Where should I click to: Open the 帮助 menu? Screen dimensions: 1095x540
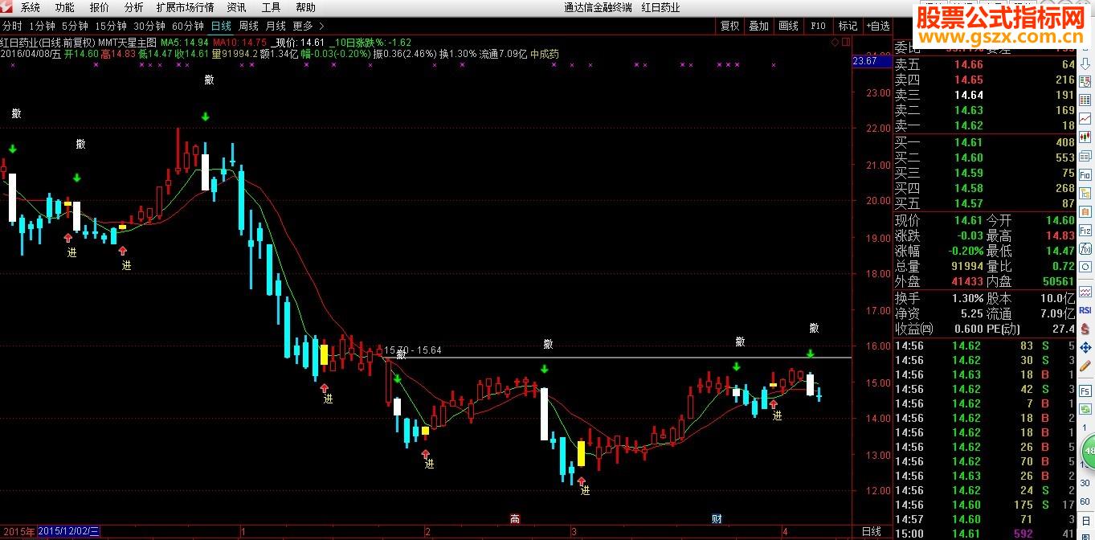click(x=305, y=7)
